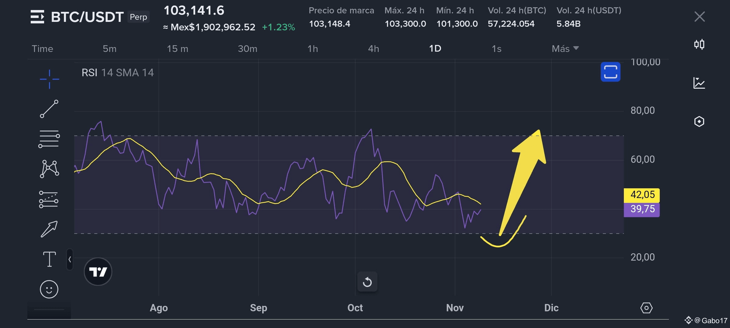Click the Mín. 24 h value 101,300.0
Image resolution: width=730 pixels, height=328 pixels.
tap(457, 24)
